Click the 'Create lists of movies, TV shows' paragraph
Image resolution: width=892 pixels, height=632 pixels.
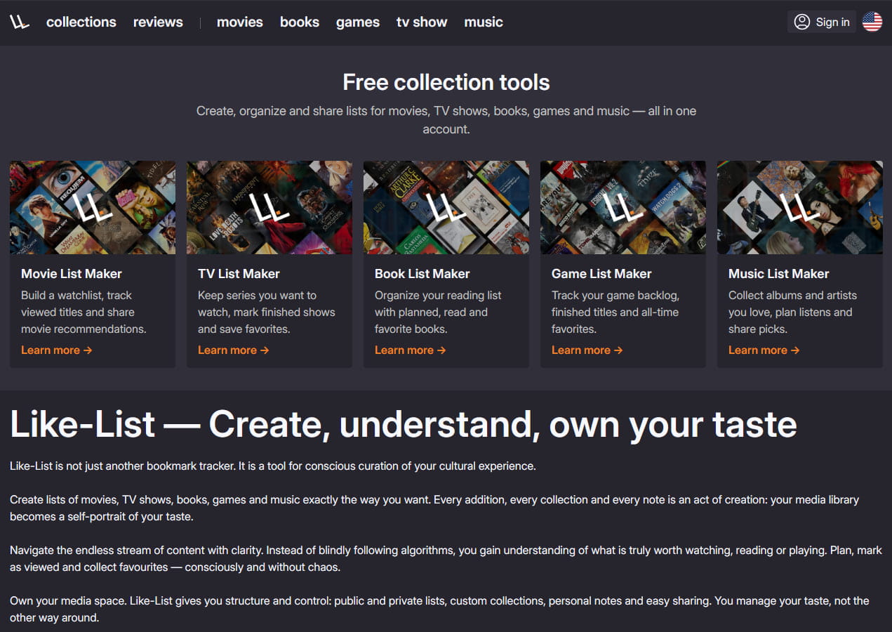434,508
